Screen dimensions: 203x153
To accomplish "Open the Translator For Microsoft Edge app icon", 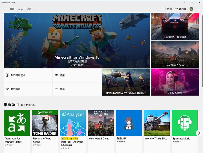I will [x=17, y=123].
